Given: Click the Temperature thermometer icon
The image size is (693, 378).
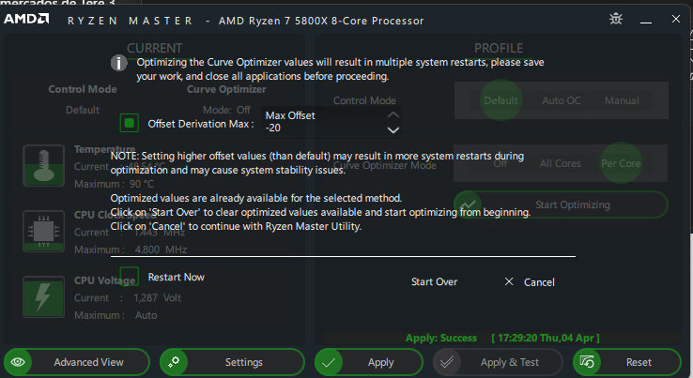Looking at the screenshot, I should tap(44, 166).
